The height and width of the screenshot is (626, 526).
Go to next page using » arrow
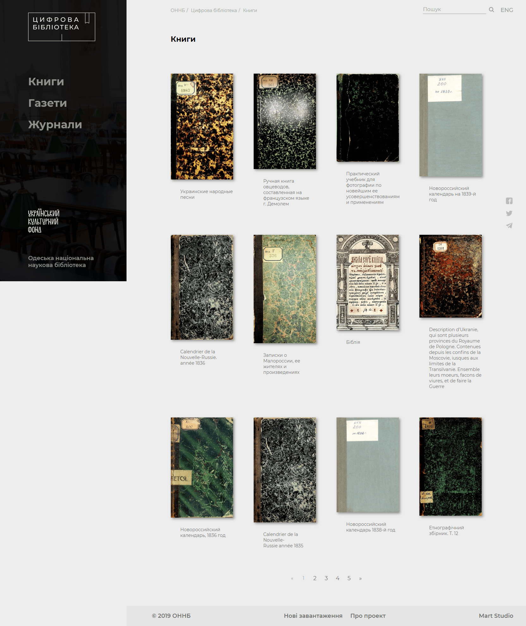[360, 578]
